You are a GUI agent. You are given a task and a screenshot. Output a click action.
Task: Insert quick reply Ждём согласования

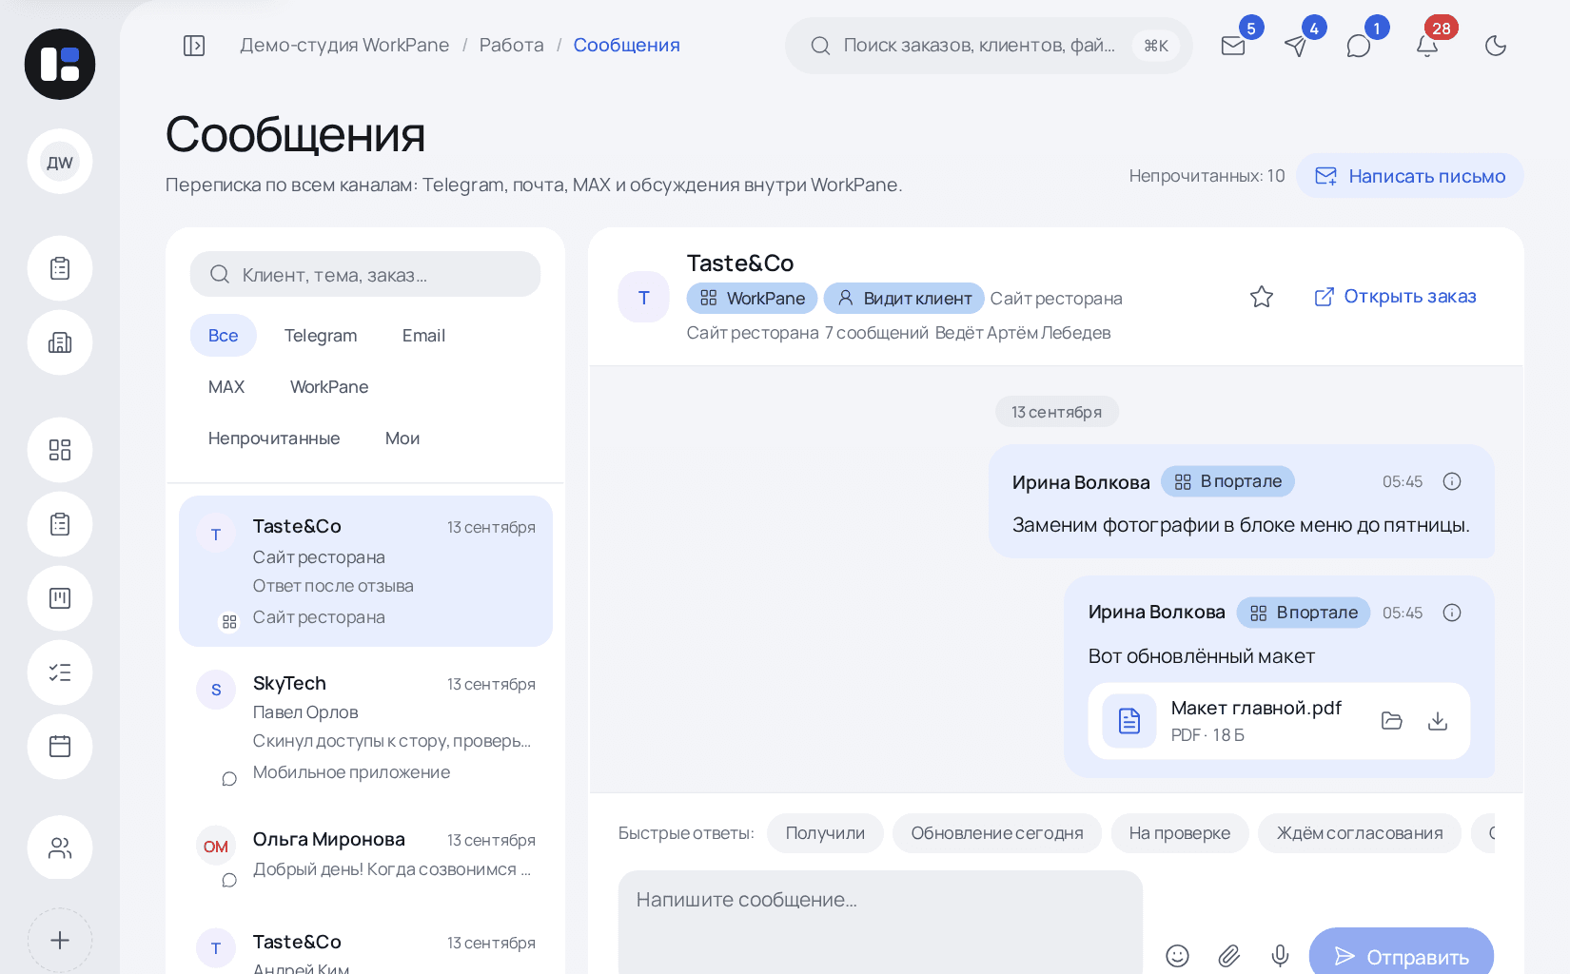(1360, 833)
